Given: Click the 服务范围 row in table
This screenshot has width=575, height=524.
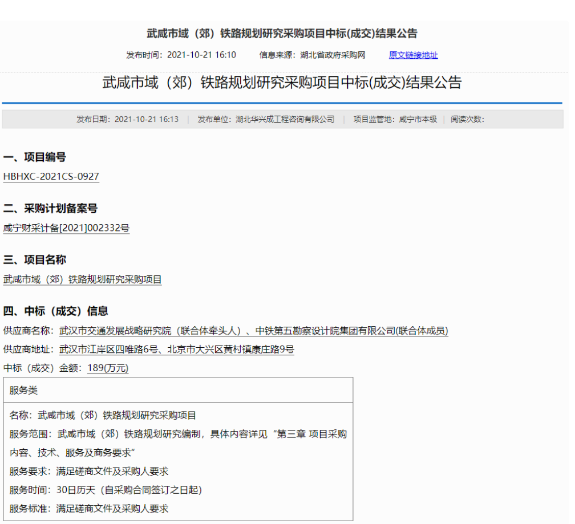Looking at the screenshot, I should pyautogui.click(x=178, y=443).
